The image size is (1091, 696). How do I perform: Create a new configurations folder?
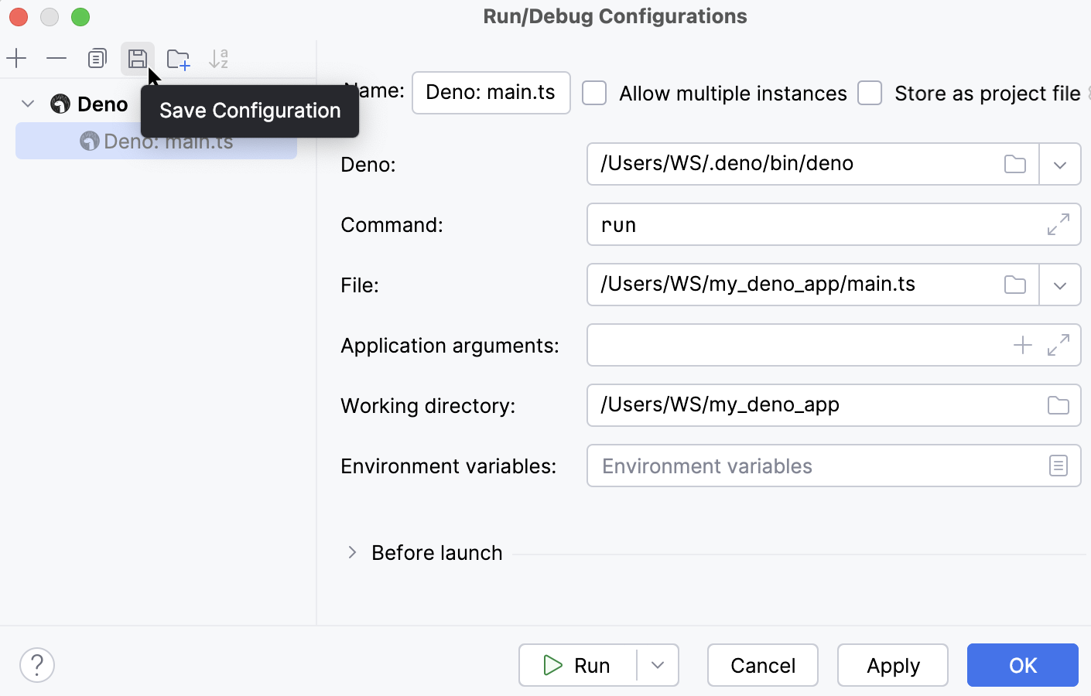179,58
